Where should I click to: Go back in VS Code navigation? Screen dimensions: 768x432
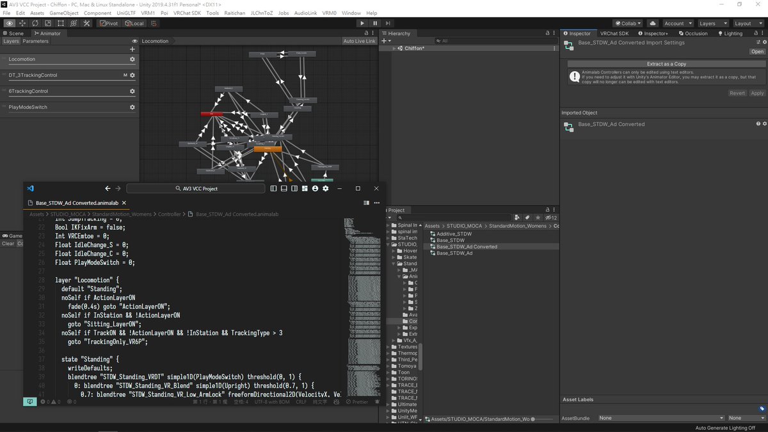[108, 189]
